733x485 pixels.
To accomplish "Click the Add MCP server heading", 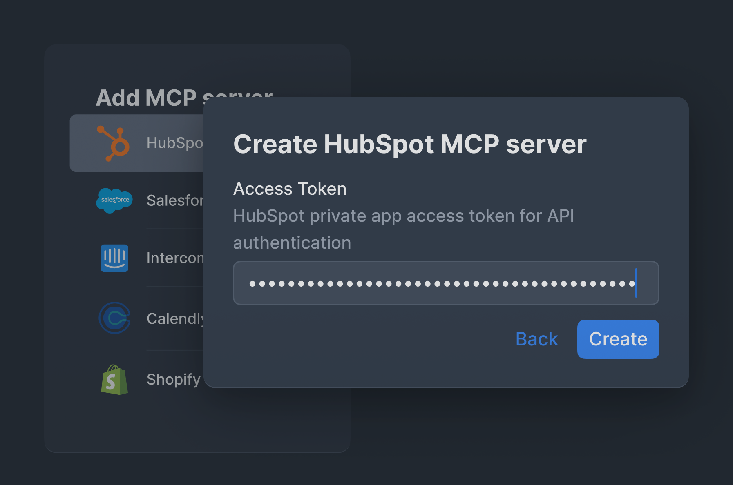I will coord(184,98).
